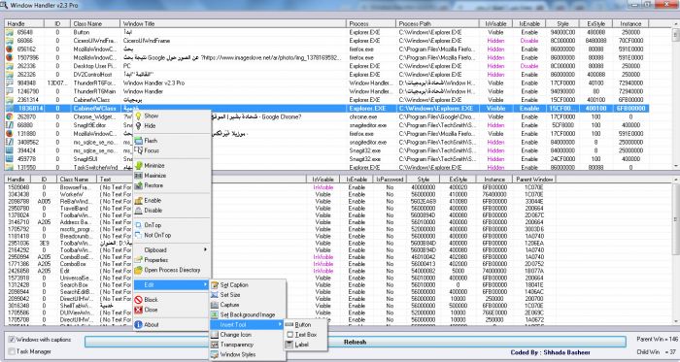Select the Address Ba... child row
Image resolution: width=680 pixels, height=362 pixels.
coord(280,222)
